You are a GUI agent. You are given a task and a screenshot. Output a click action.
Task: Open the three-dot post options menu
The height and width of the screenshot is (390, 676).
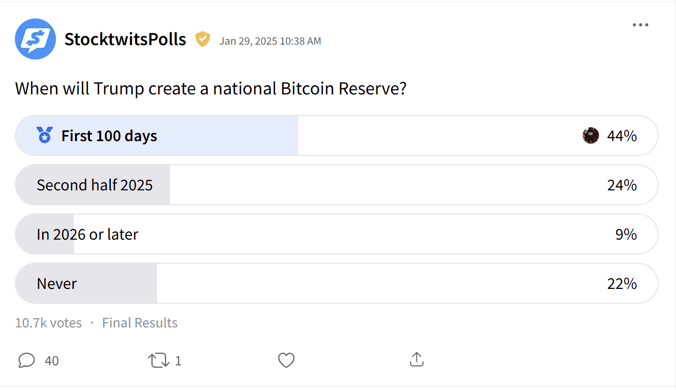click(640, 25)
